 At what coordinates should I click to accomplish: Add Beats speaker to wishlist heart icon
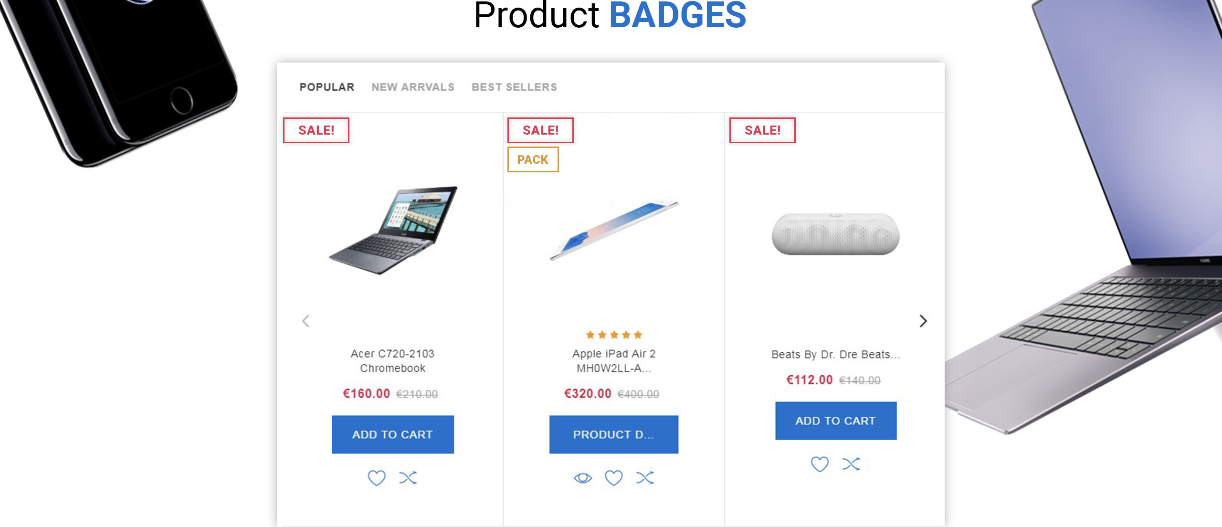(820, 464)
